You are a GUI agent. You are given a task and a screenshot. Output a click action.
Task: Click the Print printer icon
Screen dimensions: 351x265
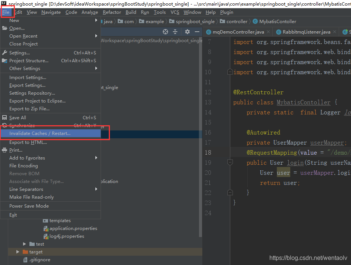(4, 150)
